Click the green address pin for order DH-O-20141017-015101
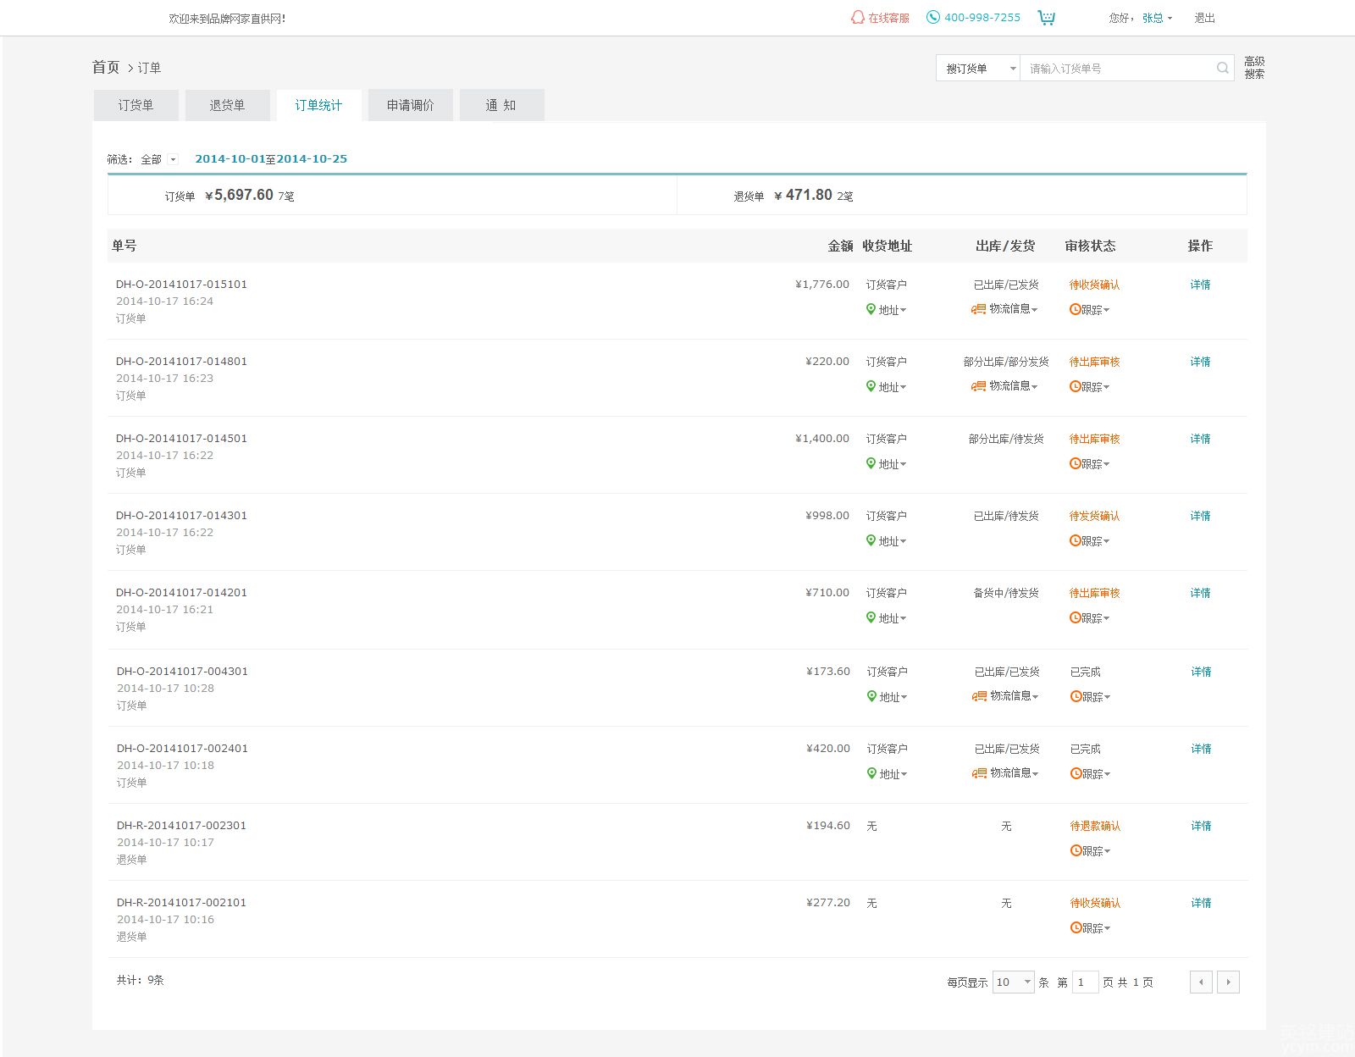This screenshot has width=1355, height=1057. pyautogui.click(x=871, y=310)
